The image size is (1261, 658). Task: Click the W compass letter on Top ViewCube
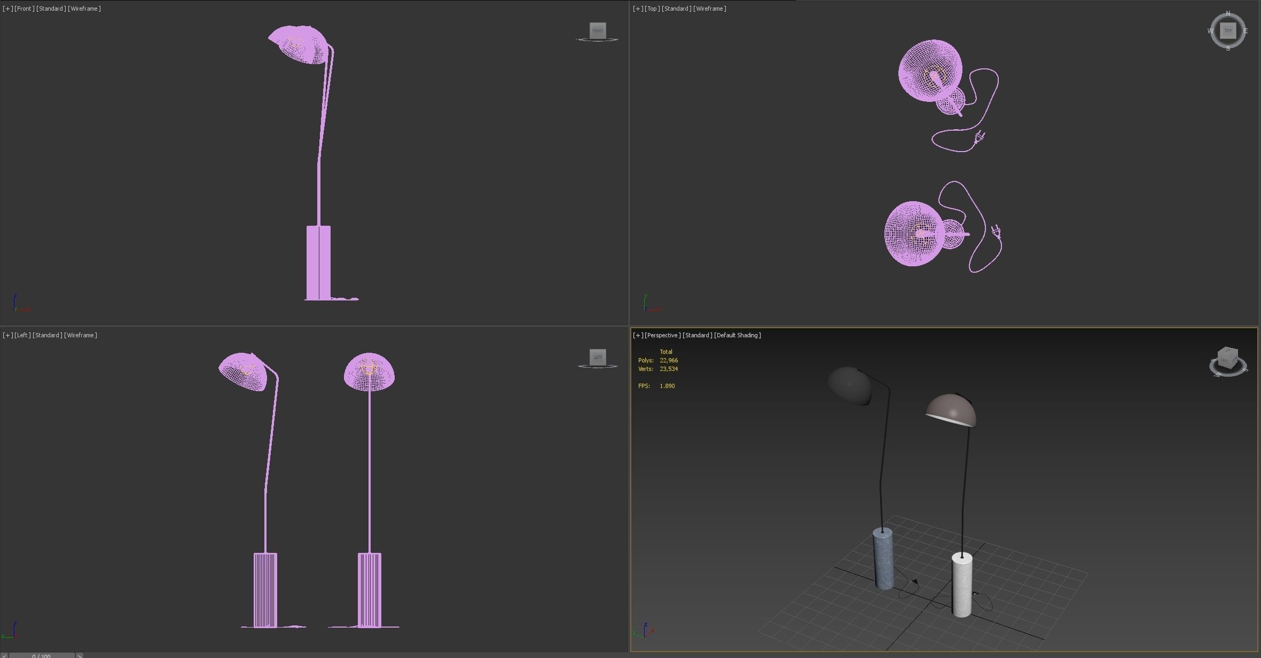point(1210,31)
